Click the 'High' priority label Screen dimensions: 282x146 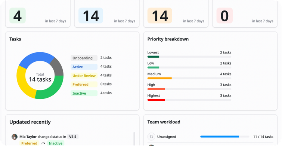(151, 85)
